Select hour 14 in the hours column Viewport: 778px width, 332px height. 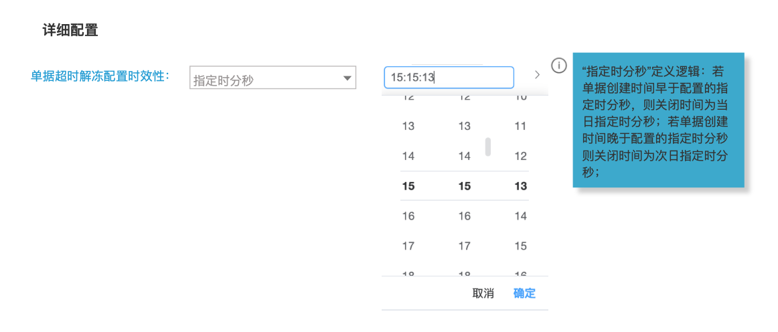pyautogui.click(x=408, y=157)
